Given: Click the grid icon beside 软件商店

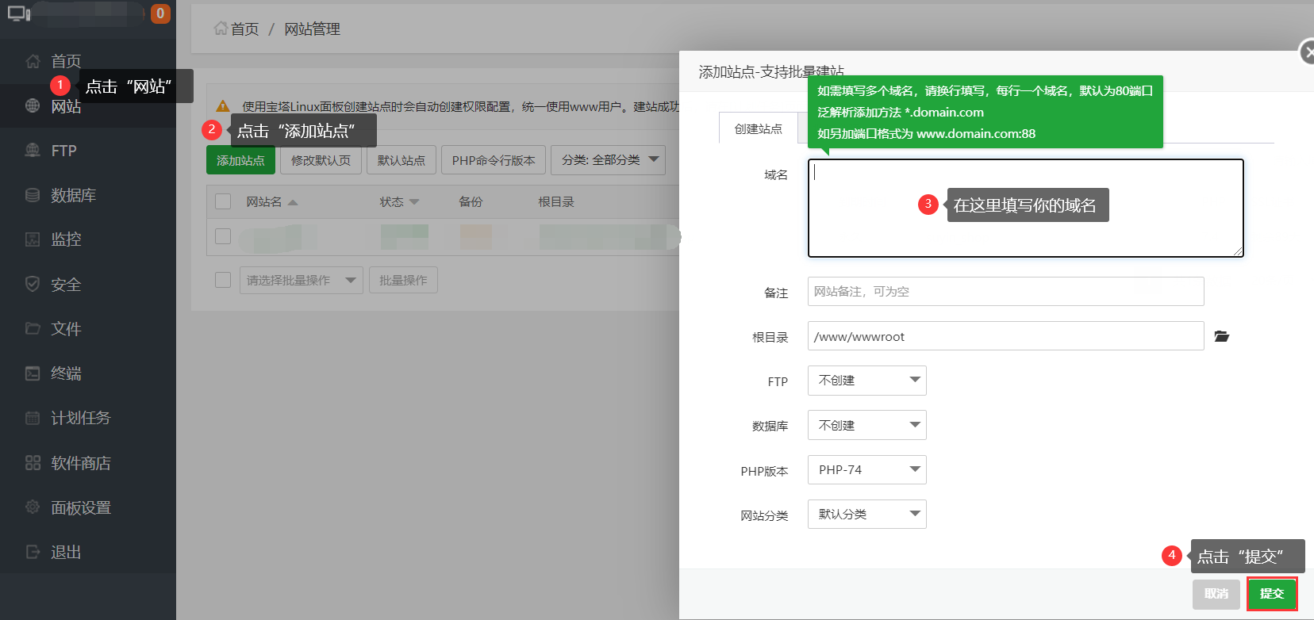Looking at the screenshot, I should click(33, 462).
